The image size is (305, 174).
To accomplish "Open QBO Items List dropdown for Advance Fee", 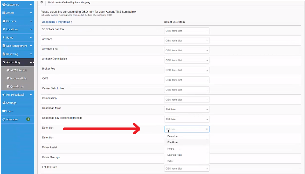I will pyautogui.click(x=187, y=50).
